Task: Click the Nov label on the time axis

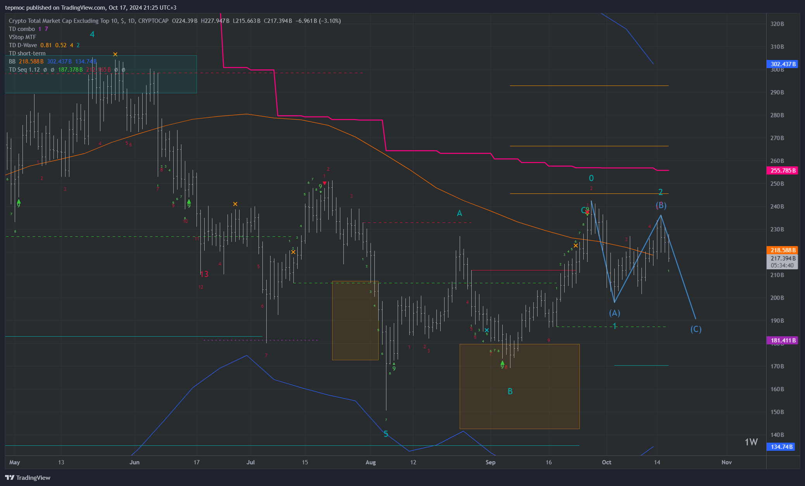Action: 727,462
